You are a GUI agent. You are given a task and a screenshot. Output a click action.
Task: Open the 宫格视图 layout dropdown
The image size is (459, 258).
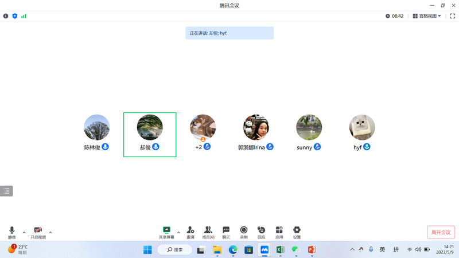click(427, 16)
